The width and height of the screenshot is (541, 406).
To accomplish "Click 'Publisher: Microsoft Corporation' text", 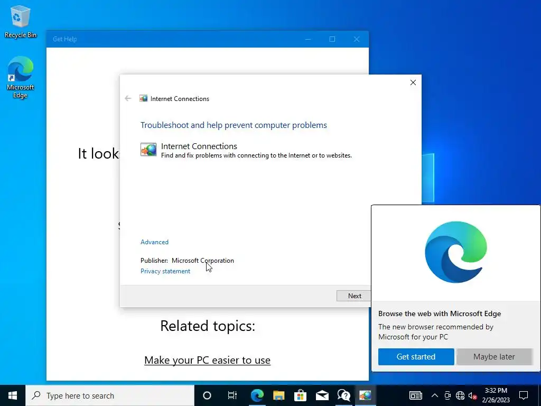I will pos(187,261).
